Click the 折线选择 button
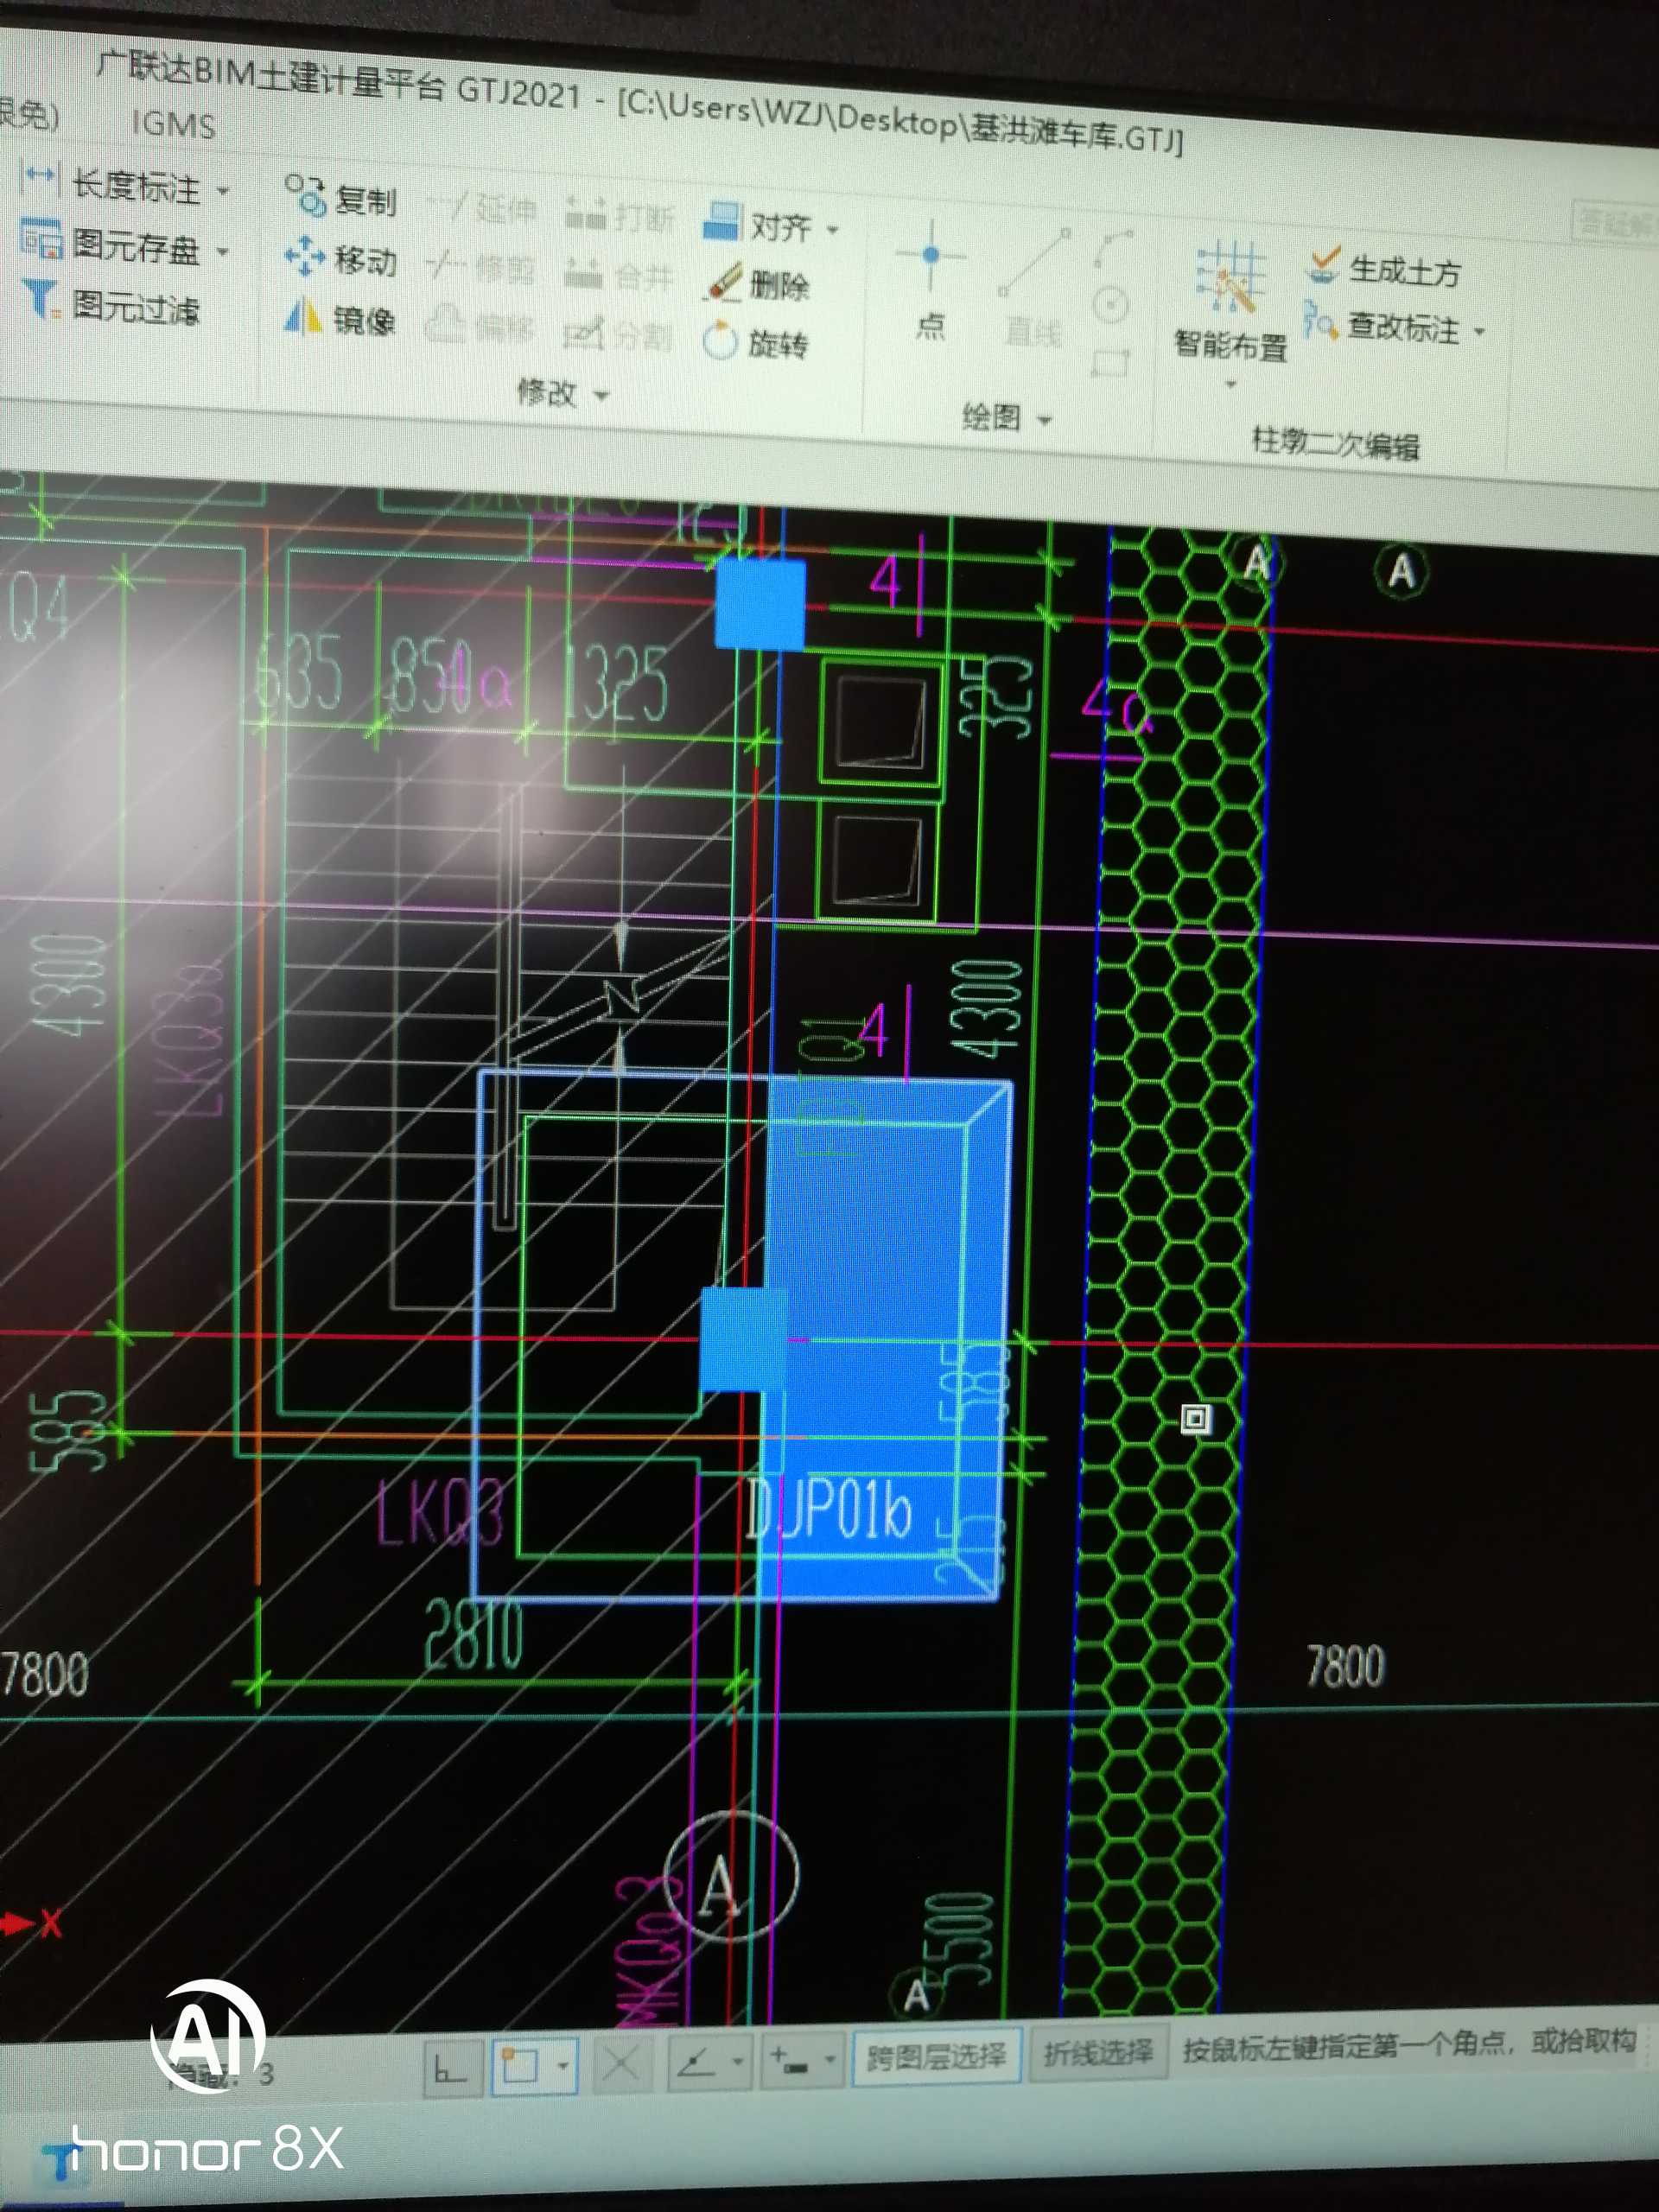This screenshot has height=2212, width=1659. pos(1098,2052)
